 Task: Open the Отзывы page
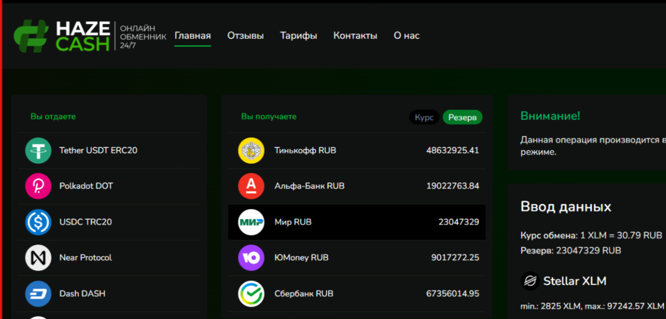coord(245,35)
